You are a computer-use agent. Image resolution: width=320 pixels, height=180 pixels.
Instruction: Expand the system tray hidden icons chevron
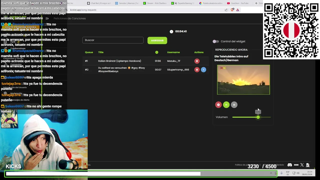pyautogui.click(x=271, y=173)
